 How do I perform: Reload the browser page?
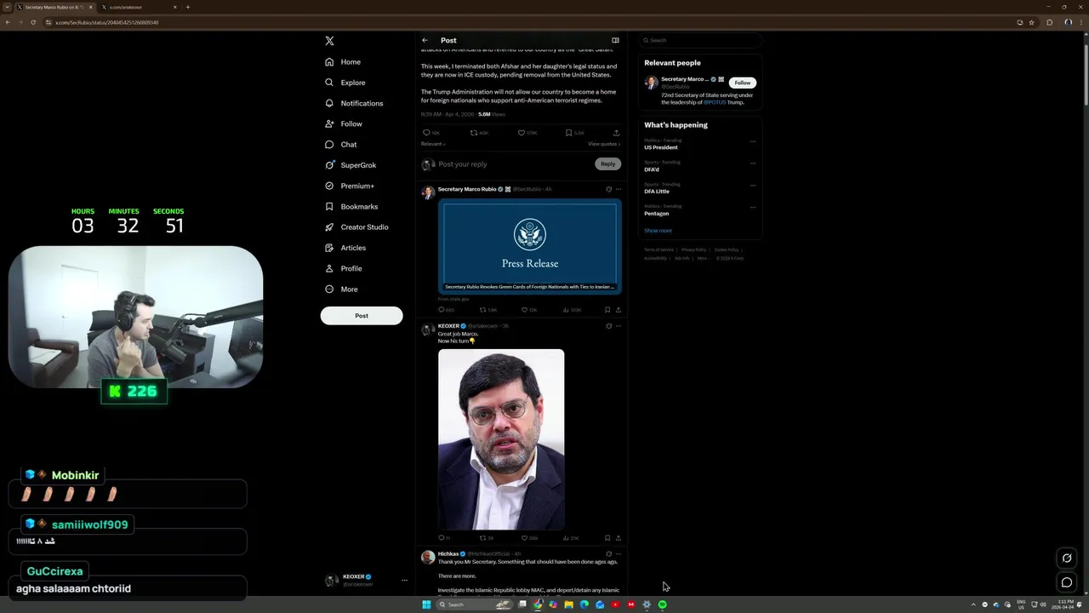33,22
